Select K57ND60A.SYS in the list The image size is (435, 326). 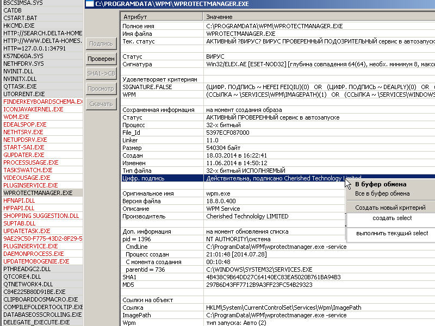click(x=23, y=56)
